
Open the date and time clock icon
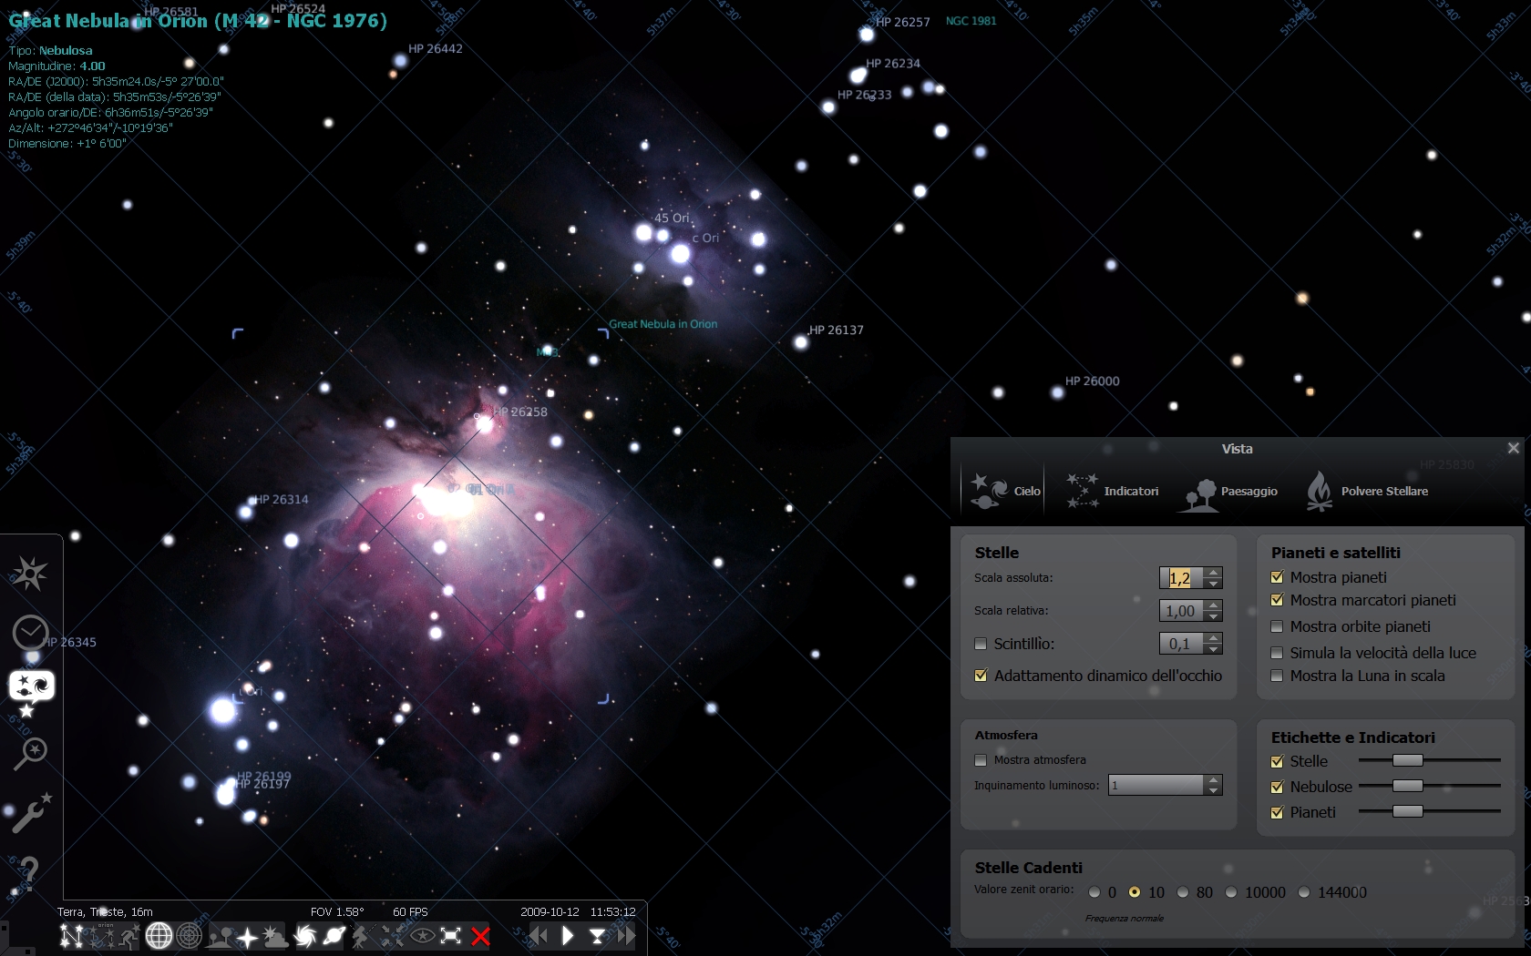(30, 632)
